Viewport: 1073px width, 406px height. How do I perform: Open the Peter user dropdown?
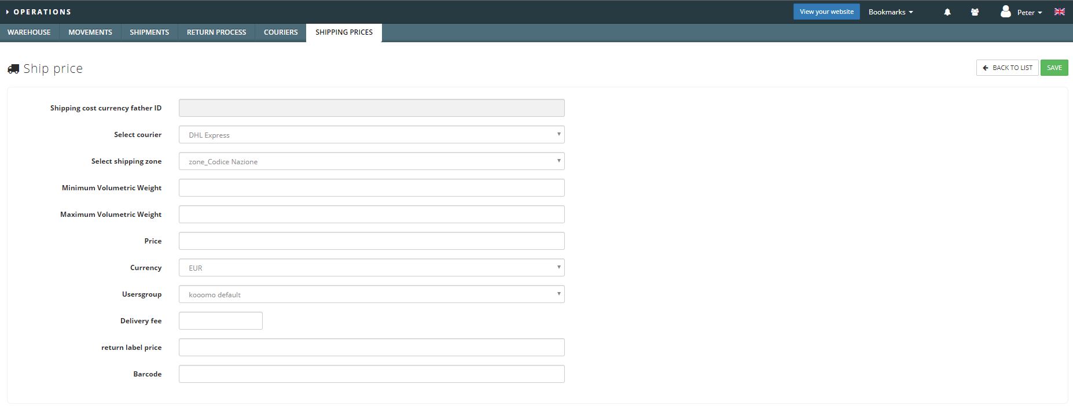tap(1030, 12)
